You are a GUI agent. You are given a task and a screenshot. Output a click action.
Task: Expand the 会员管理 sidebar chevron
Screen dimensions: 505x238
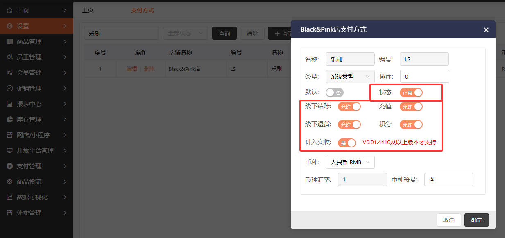tap(65, 73)
